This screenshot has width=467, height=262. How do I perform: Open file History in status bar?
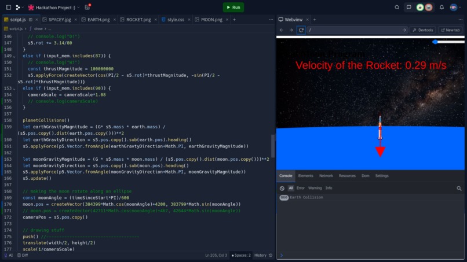coord(263,256)
